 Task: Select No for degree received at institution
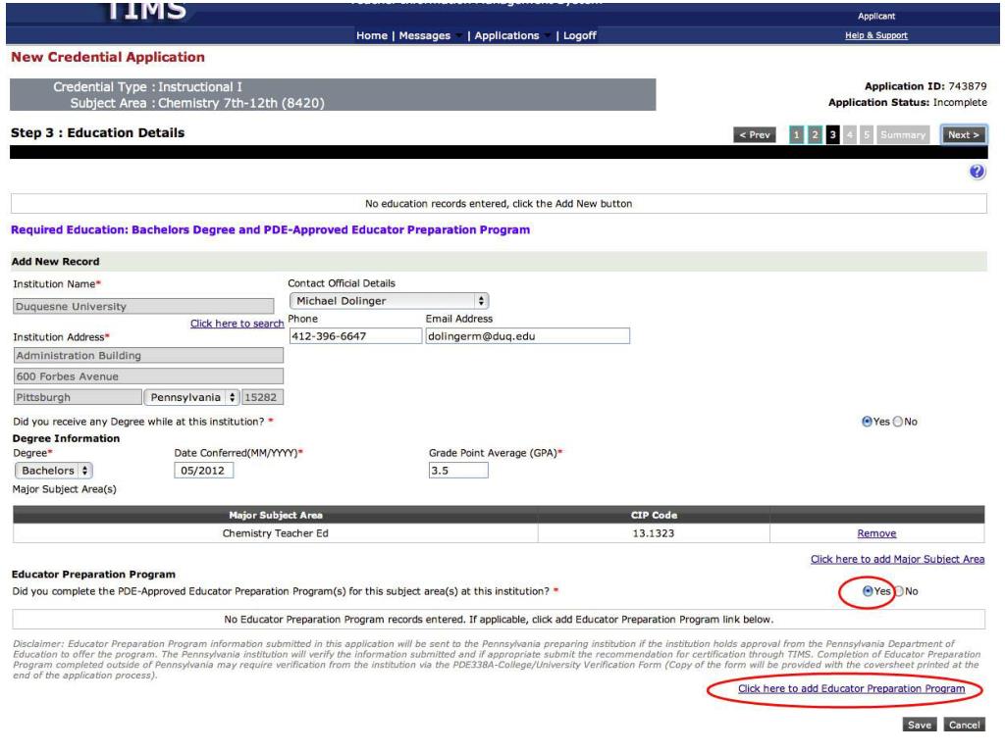point(897,422)
